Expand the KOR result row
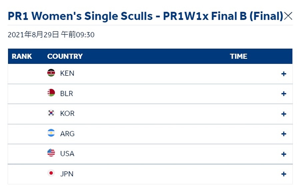 coord(284,114)
